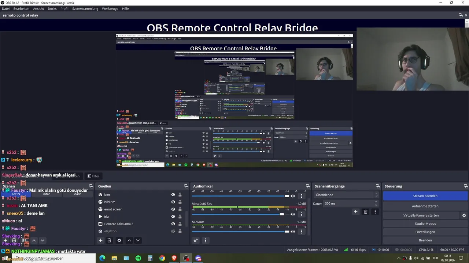Open Brave browser from the taskbar
The width and height of the screenshot is (469, 263).
[x=174, y=258]
